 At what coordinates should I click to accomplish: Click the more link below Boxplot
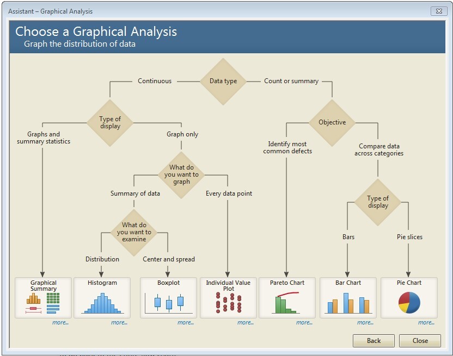(186, 323)
